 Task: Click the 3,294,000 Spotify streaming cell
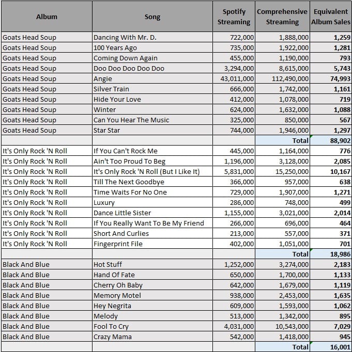click(234, 68)
